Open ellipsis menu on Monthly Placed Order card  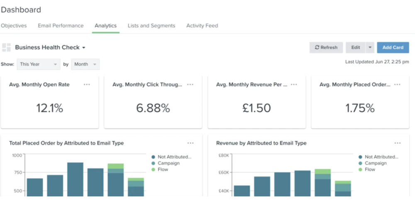click(397, 84)
